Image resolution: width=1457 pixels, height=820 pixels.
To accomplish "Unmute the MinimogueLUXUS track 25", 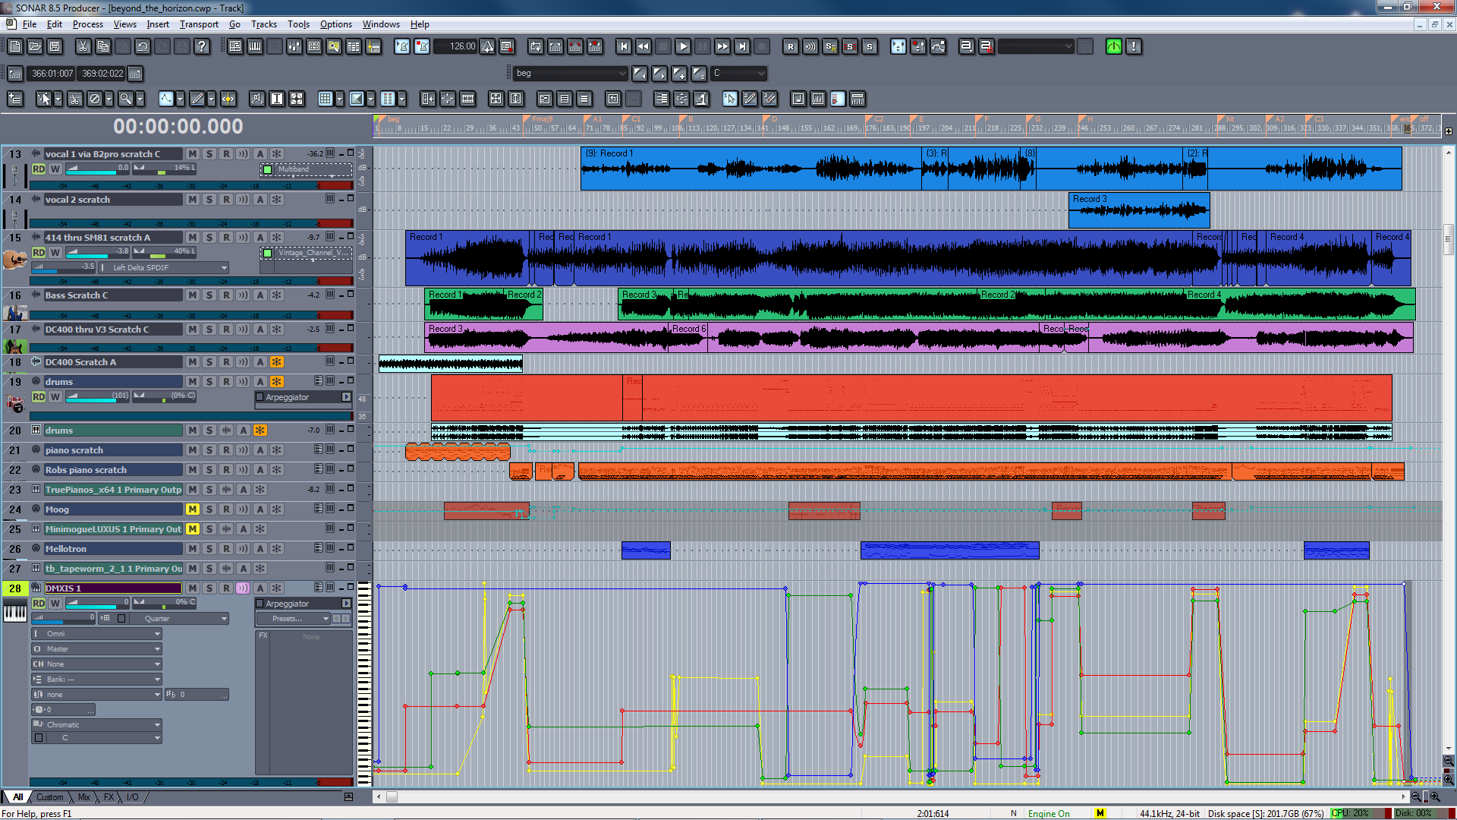I will click(x=193, y=529).
